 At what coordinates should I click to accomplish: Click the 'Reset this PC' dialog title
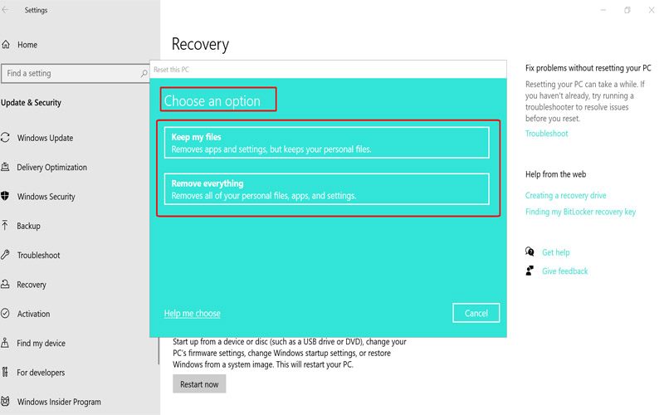171,70
